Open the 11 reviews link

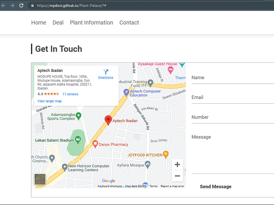[x=70, y=94]
